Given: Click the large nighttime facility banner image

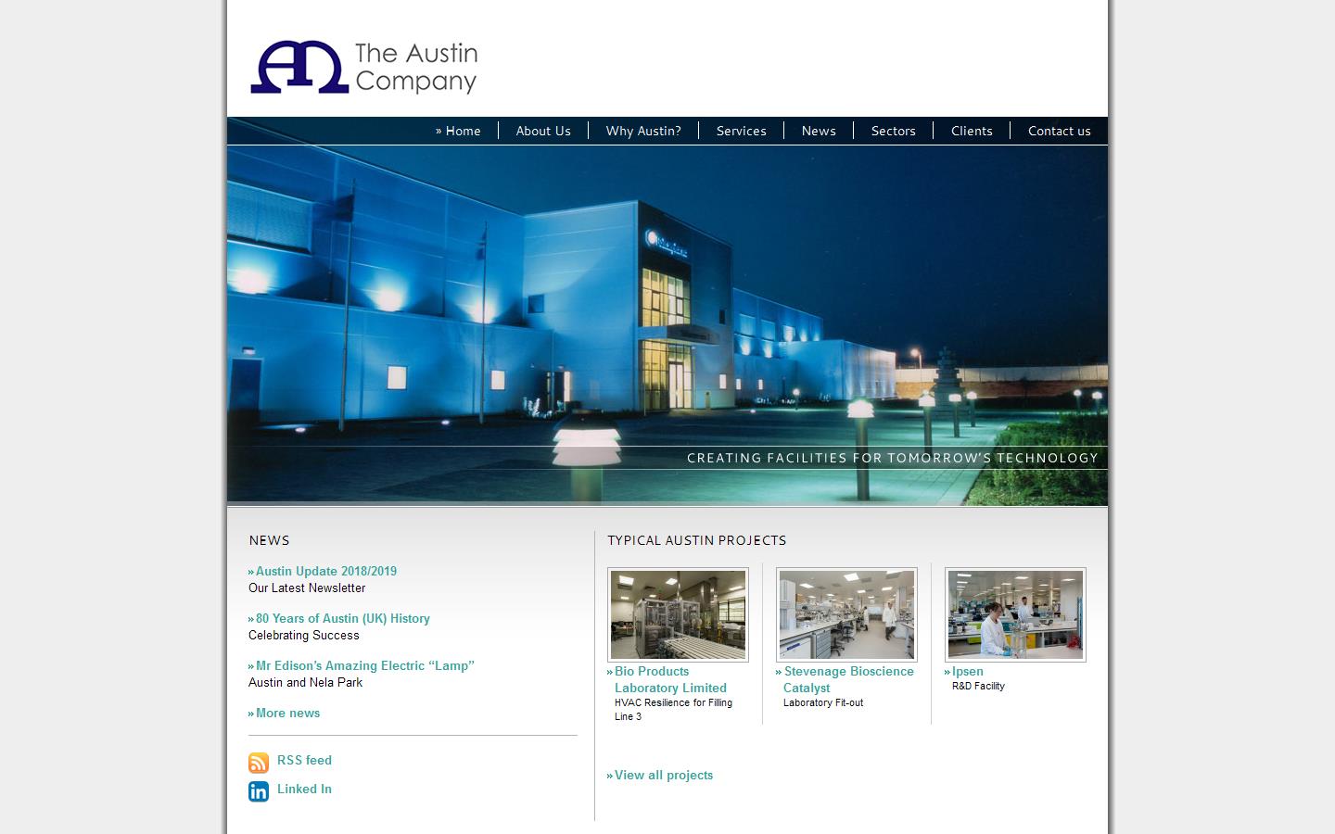Looking at the screenshot, I should (x=667, y=324).
